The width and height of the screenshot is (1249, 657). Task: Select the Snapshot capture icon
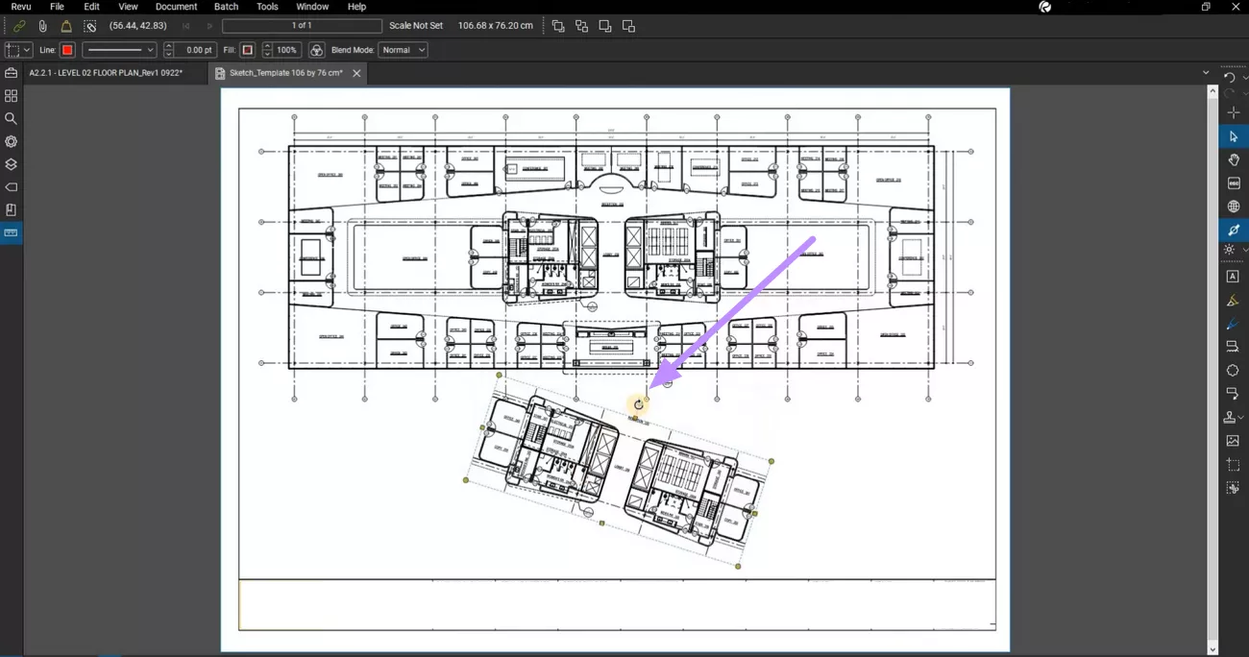(x=1234, y=464)
